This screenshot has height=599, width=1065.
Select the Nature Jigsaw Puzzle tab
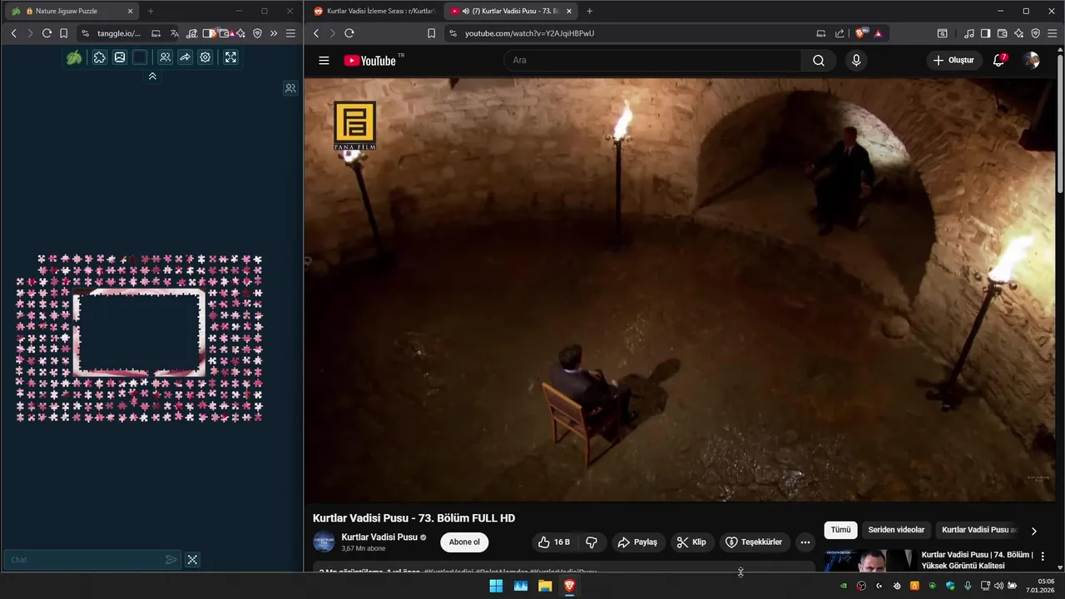(70, 11)
